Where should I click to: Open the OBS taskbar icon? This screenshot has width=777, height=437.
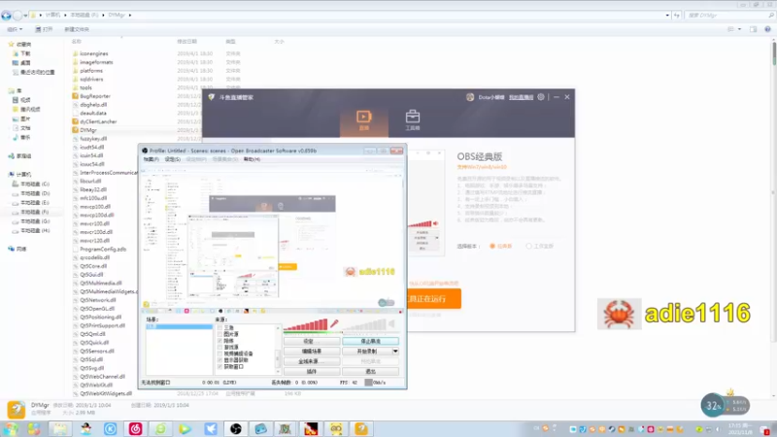(x=236, y=428)
